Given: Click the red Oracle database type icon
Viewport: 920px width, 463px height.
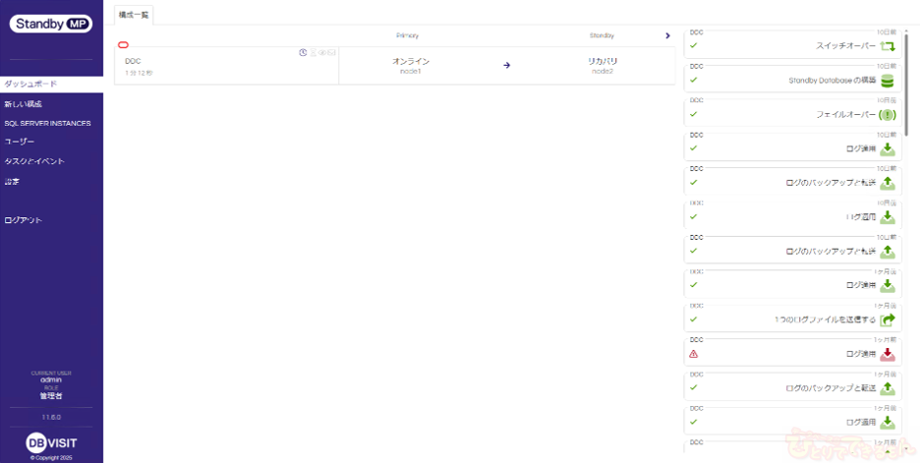Looking at the screenshot, I should point(123,45).
